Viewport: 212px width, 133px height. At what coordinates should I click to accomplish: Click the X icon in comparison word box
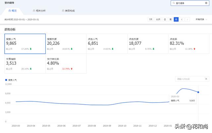pyautogui.click(x=206, y=79)
